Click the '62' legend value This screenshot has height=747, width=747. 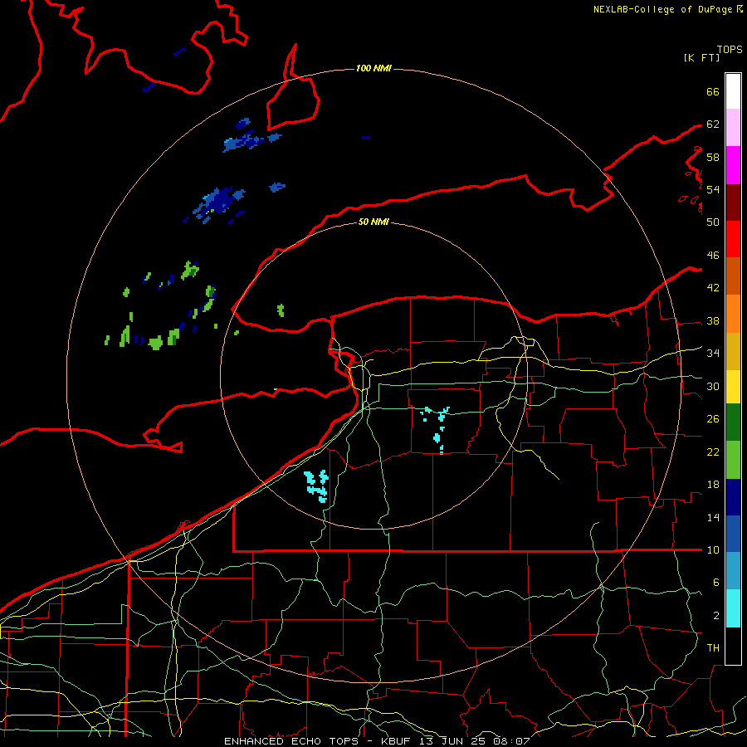tap(713, 124)
